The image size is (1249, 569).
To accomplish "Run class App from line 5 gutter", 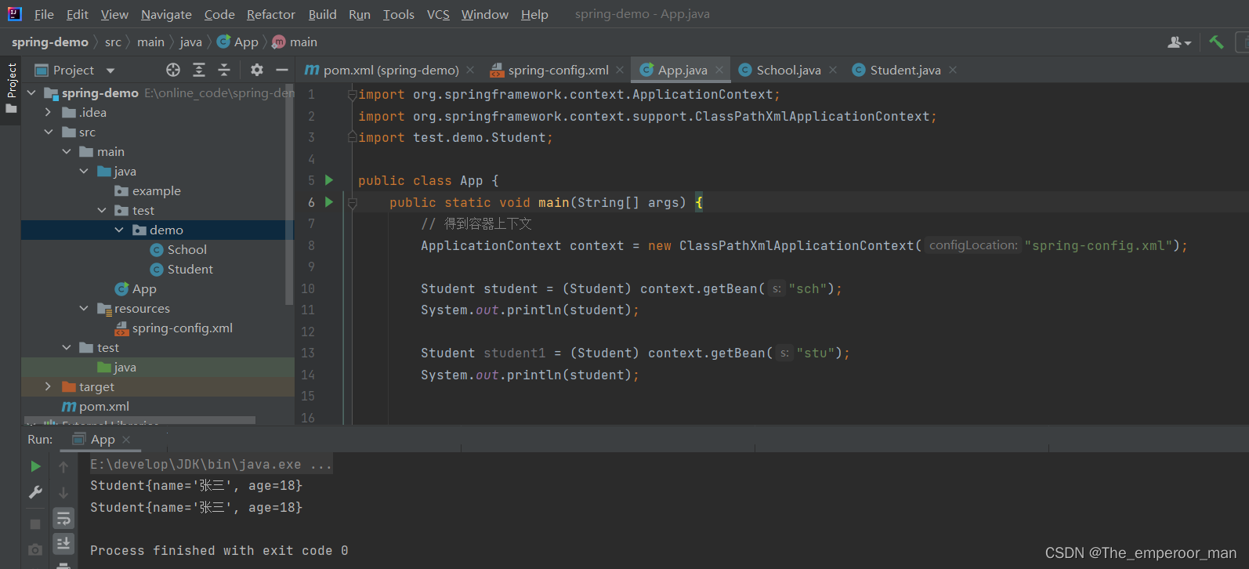I will tap(329, 180).
